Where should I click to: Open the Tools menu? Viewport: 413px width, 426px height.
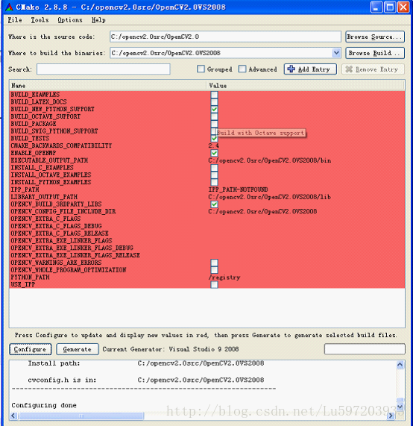pyautogui.click(x=40, y=20)
